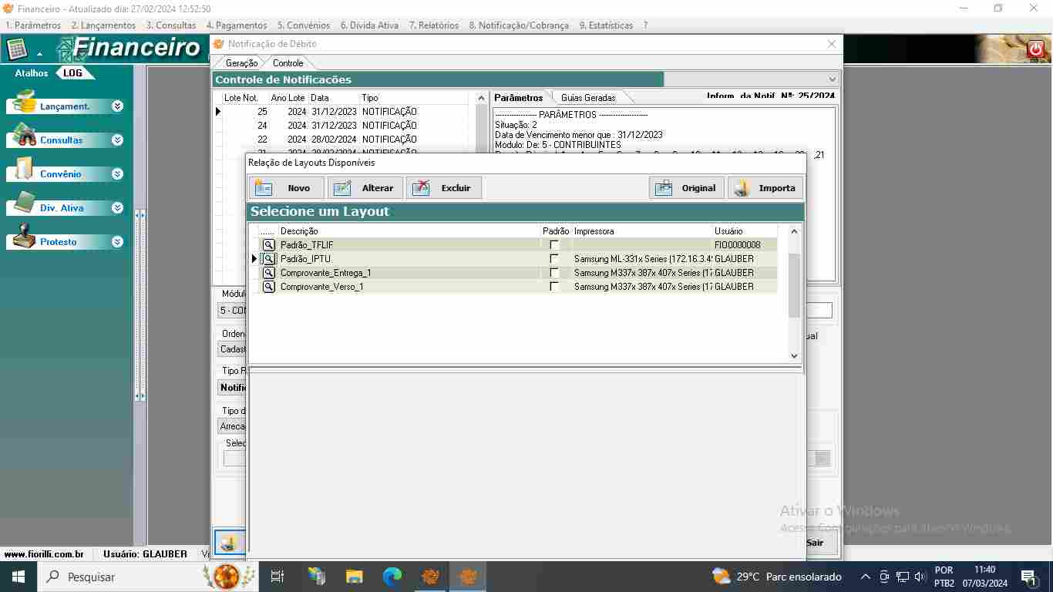
Task: Click the Novo layout button
Action: [x=286, y=188]
